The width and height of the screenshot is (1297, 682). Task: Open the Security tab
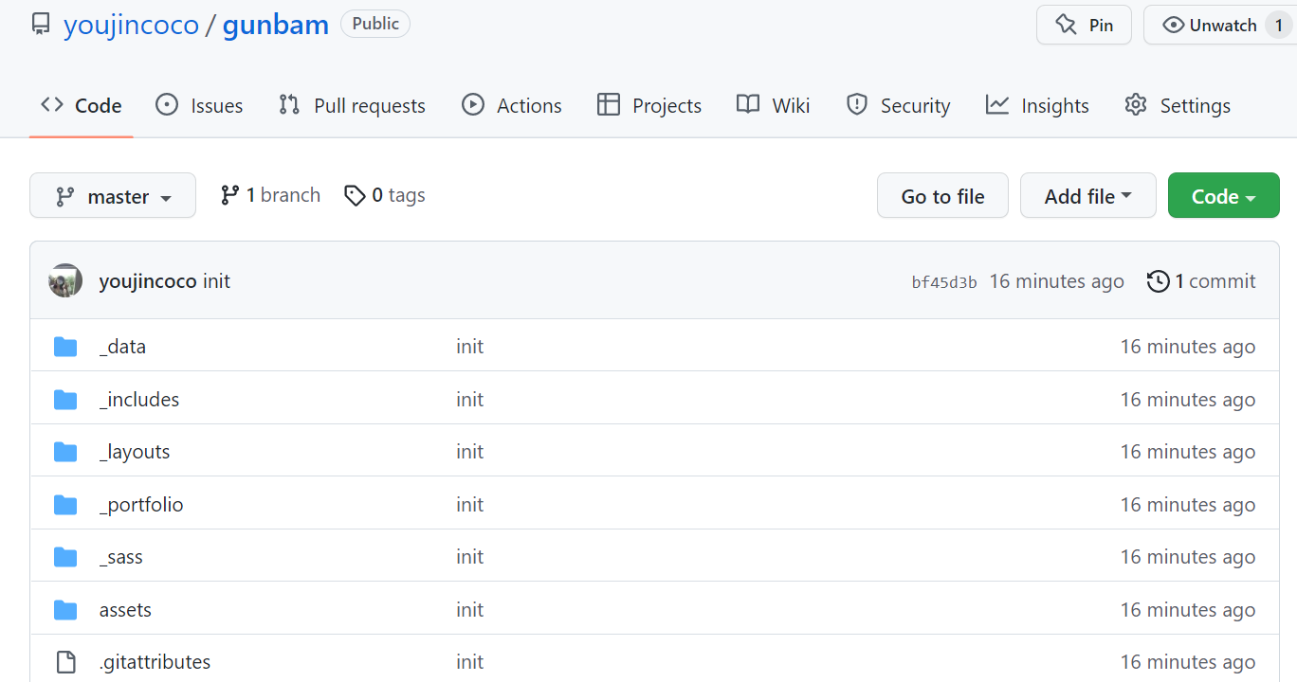[x=898, y=105]
